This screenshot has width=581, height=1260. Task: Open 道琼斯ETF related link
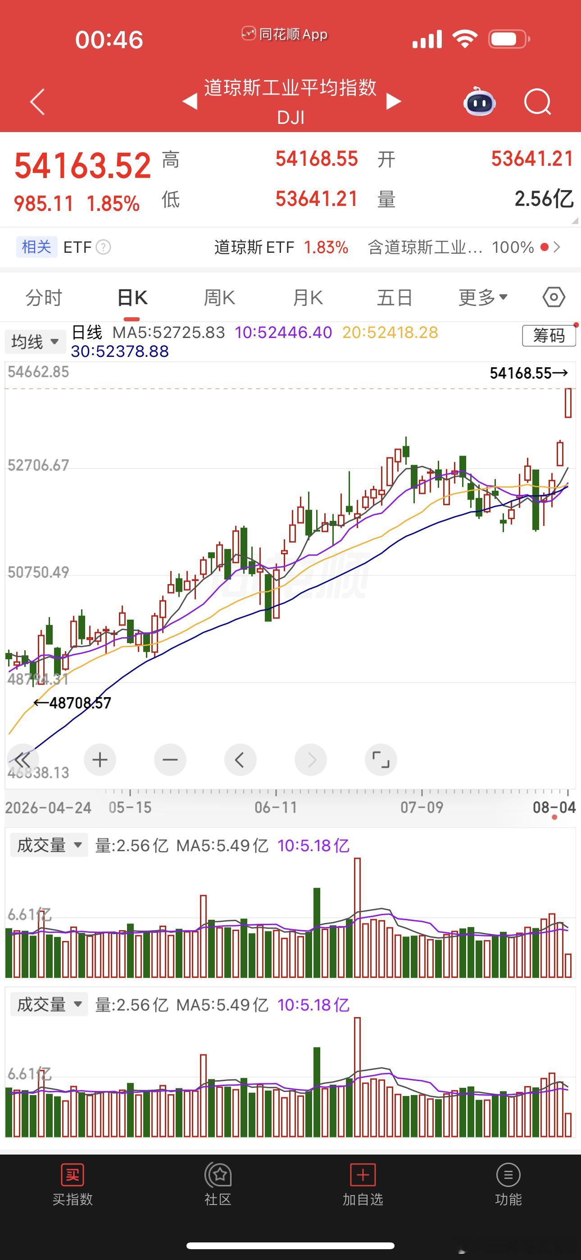(281, 247)
